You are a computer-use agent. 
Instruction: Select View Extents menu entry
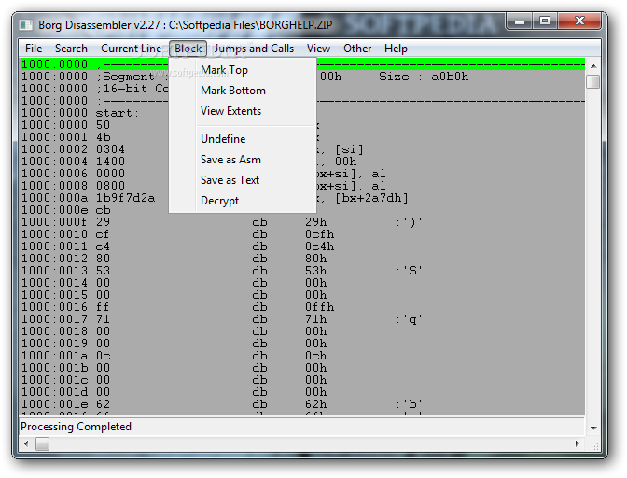pyautogui.click(x=243, y=111)
